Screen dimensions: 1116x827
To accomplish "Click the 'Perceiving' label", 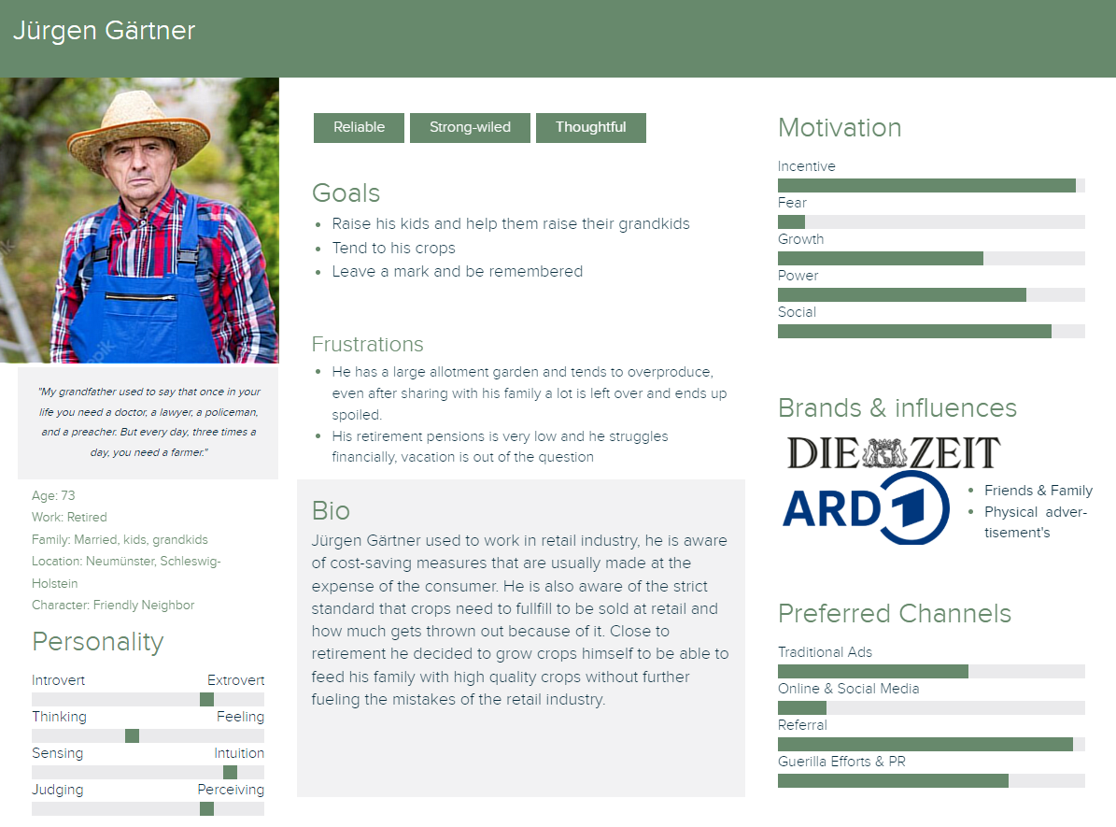I will coord(231,790).
